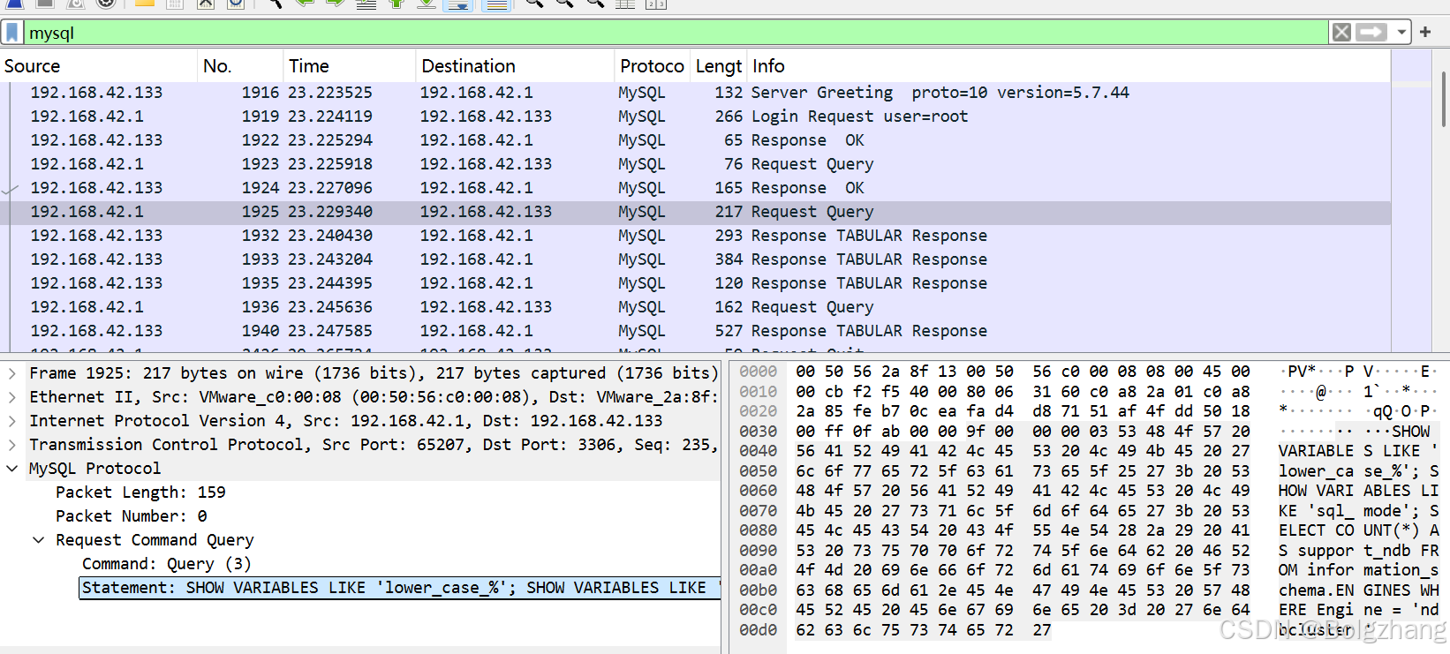The height and width of the screenshot is (654, 1450).
Task: Select packet 1924 Response OK row
Action: [x=696, y=188]
